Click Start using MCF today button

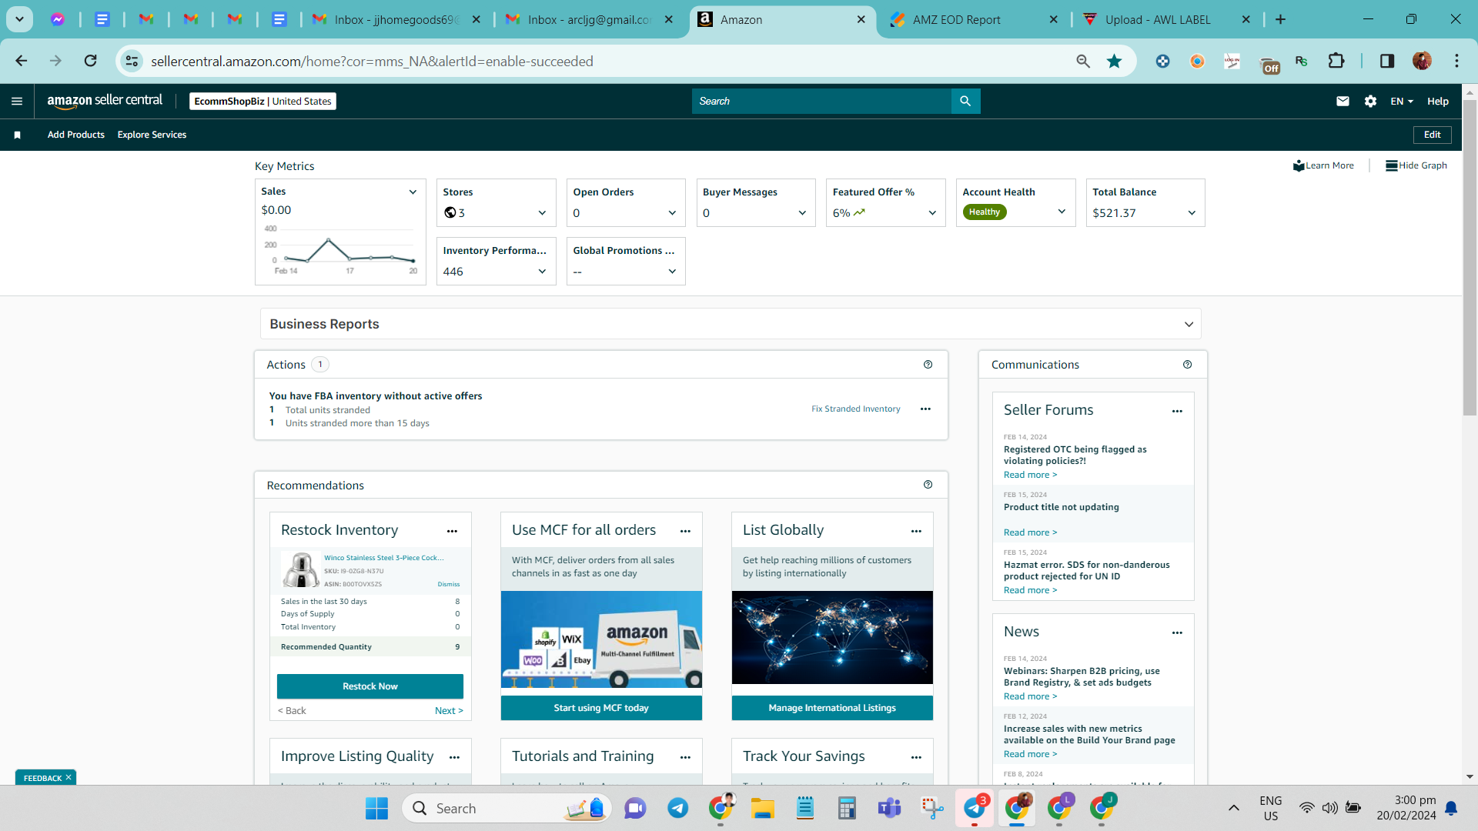pos(601,708)
